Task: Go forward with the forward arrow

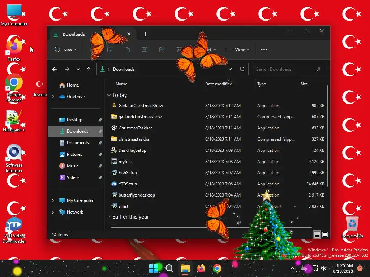Action: [67, 69]
